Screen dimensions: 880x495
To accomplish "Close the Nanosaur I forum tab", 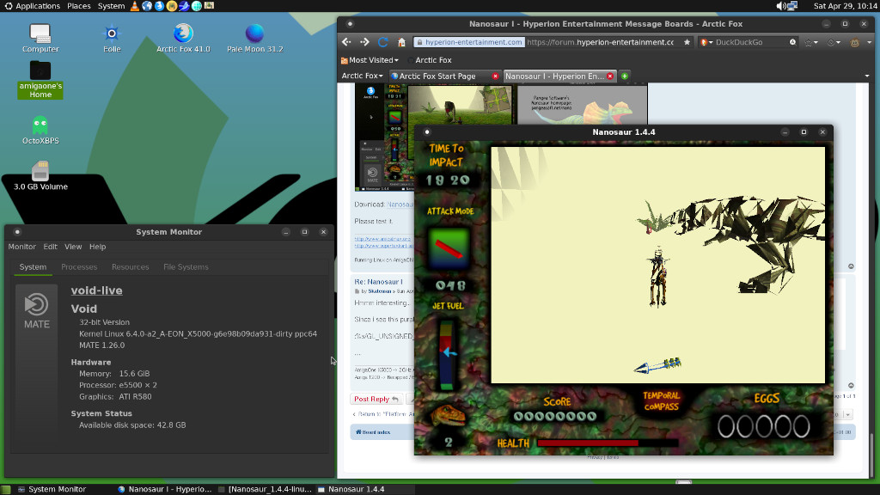I will coord(610,76).
